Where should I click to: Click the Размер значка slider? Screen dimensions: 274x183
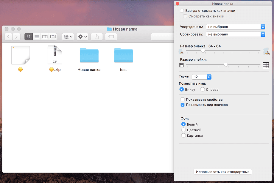coord(223,51)
